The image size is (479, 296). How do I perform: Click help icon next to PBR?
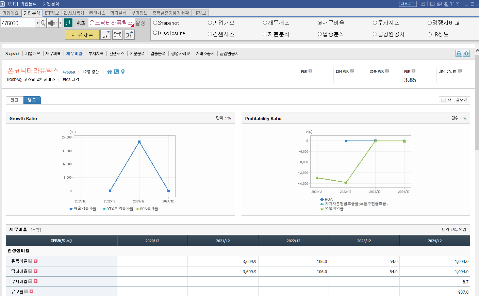pos(413,71)
